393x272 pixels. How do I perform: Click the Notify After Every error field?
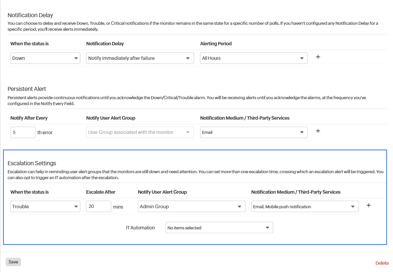point(23,132)
